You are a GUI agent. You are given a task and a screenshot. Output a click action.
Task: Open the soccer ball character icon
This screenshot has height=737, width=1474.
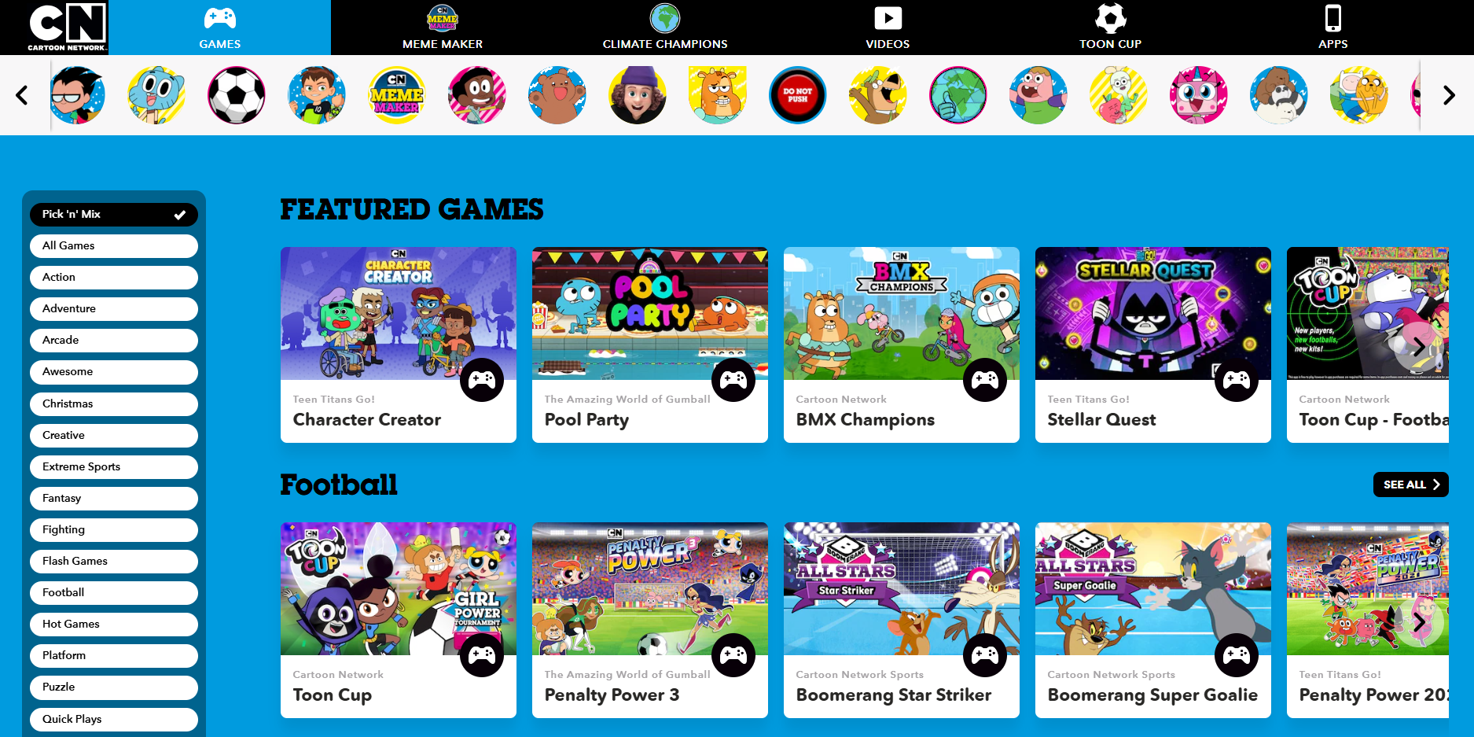click(x=237, y=95)
